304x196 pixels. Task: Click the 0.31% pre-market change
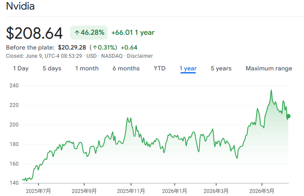(103, 47)
